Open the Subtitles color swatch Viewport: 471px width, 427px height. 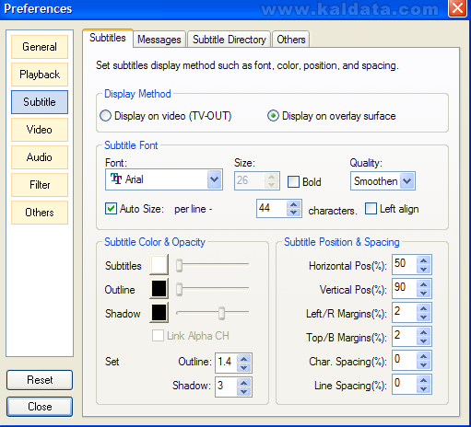click(x=159, y=264)
